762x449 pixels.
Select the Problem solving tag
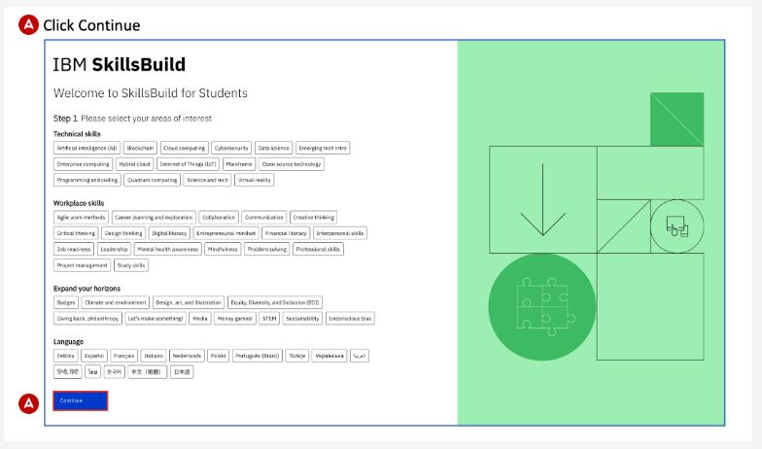coord(266,249)
